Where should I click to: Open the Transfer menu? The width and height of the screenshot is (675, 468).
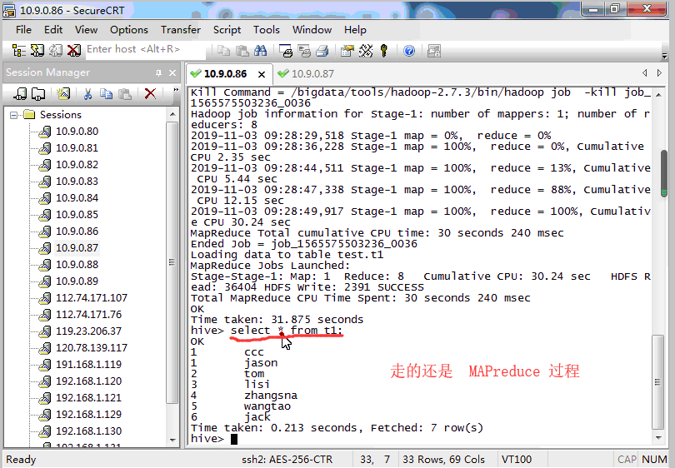pyautogui.click(x=181, y=29)
